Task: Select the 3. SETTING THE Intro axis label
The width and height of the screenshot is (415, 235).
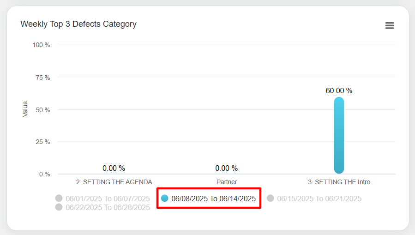Action: click(339, 182)
